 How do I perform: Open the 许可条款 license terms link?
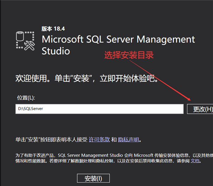(99, 140)
